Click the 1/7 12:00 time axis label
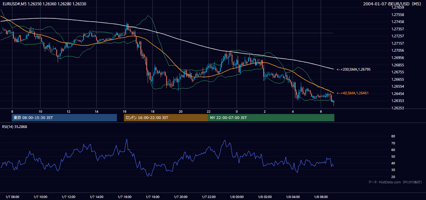The width and height of the screenshot is (426, 200). pyautogui.click(x=69, y=197)
